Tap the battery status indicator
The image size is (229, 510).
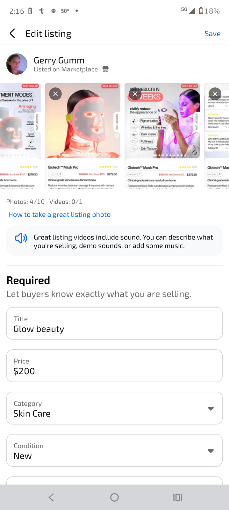pos(209,11)
